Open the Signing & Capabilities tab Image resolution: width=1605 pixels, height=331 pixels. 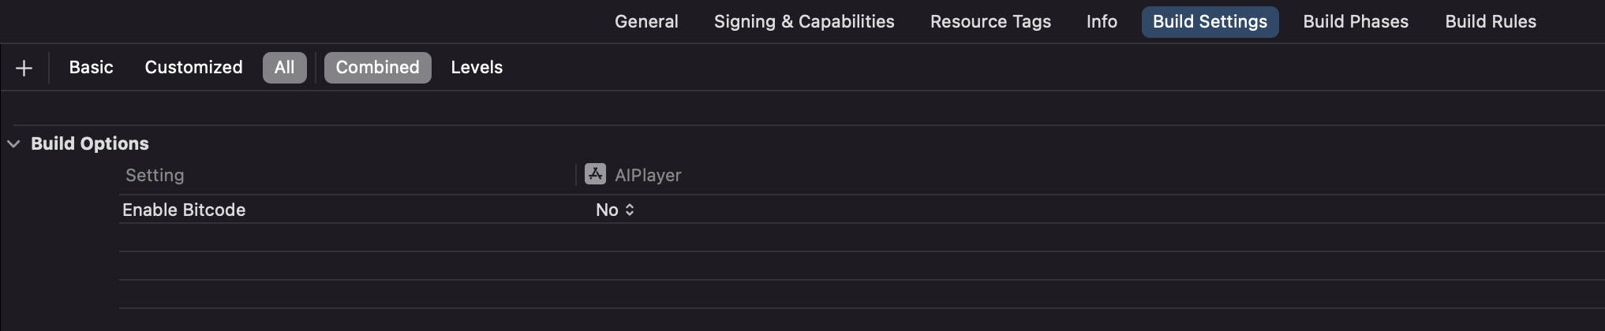[804, 21]
